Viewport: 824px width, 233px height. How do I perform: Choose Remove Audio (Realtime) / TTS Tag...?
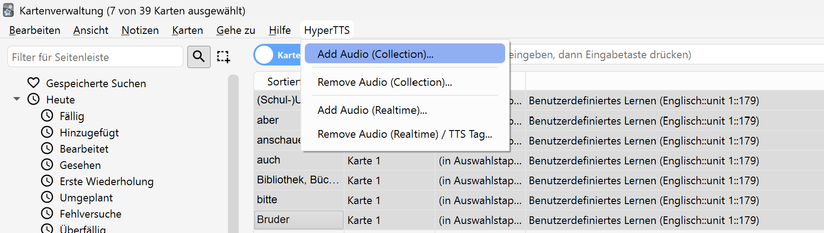(405, 134)
